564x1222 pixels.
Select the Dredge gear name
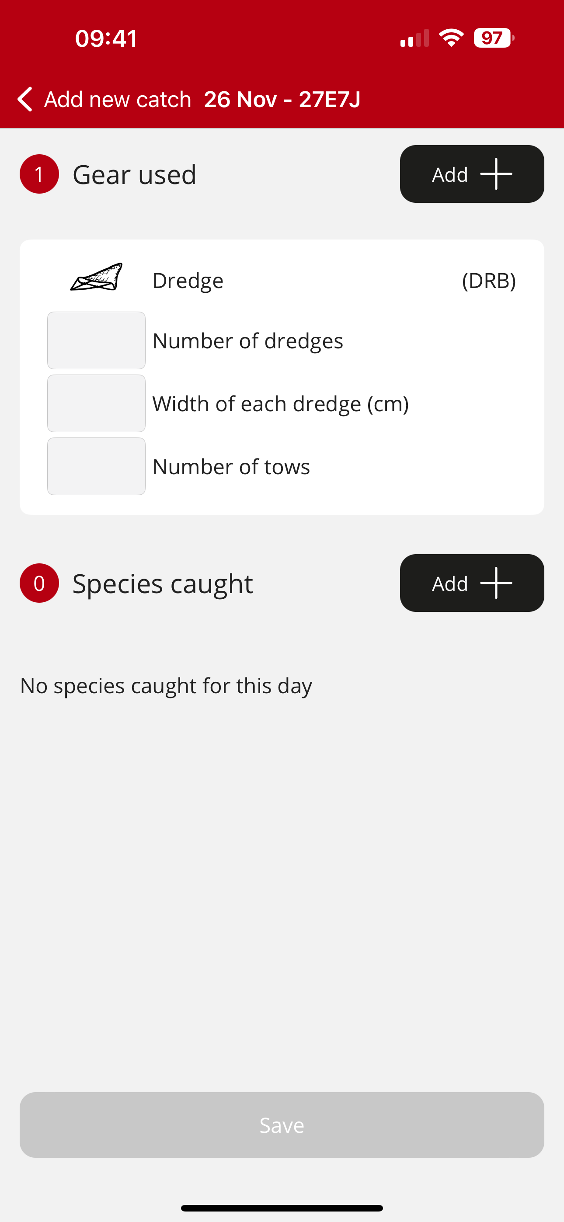(188, 281)
